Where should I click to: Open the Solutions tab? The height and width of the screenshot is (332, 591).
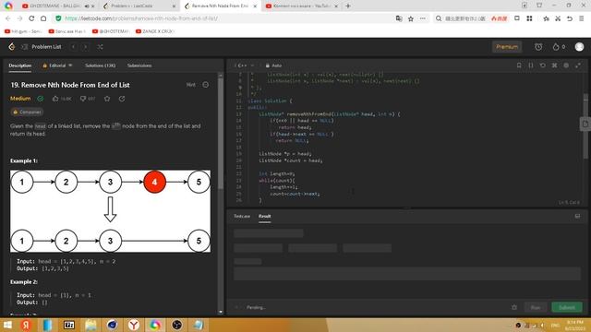[x=101, y=65]
